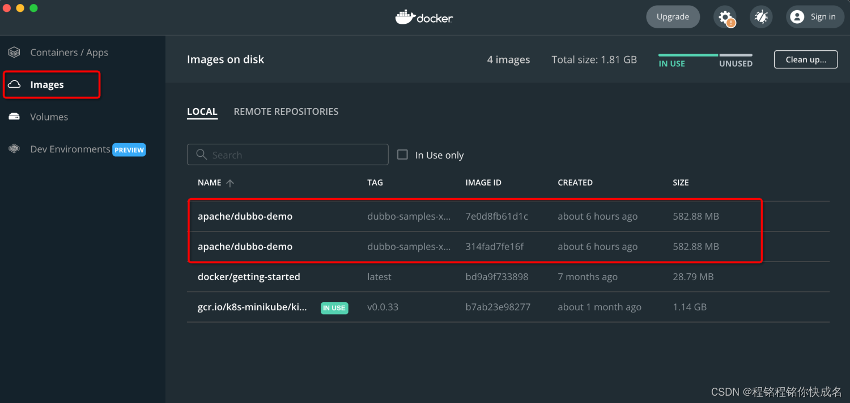The image size is (850, 403).
Task: Click the Dev Environments icon in sidebar
Action: point(14,149)
